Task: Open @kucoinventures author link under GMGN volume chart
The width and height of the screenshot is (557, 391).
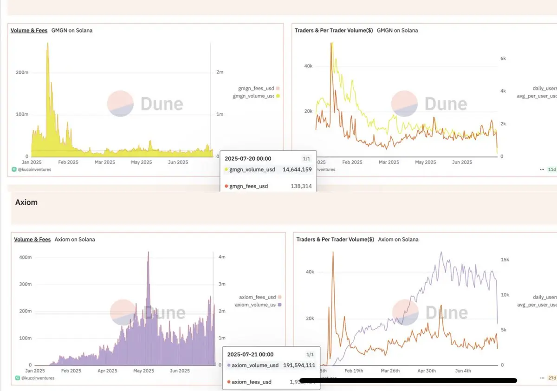Action: 34,169
